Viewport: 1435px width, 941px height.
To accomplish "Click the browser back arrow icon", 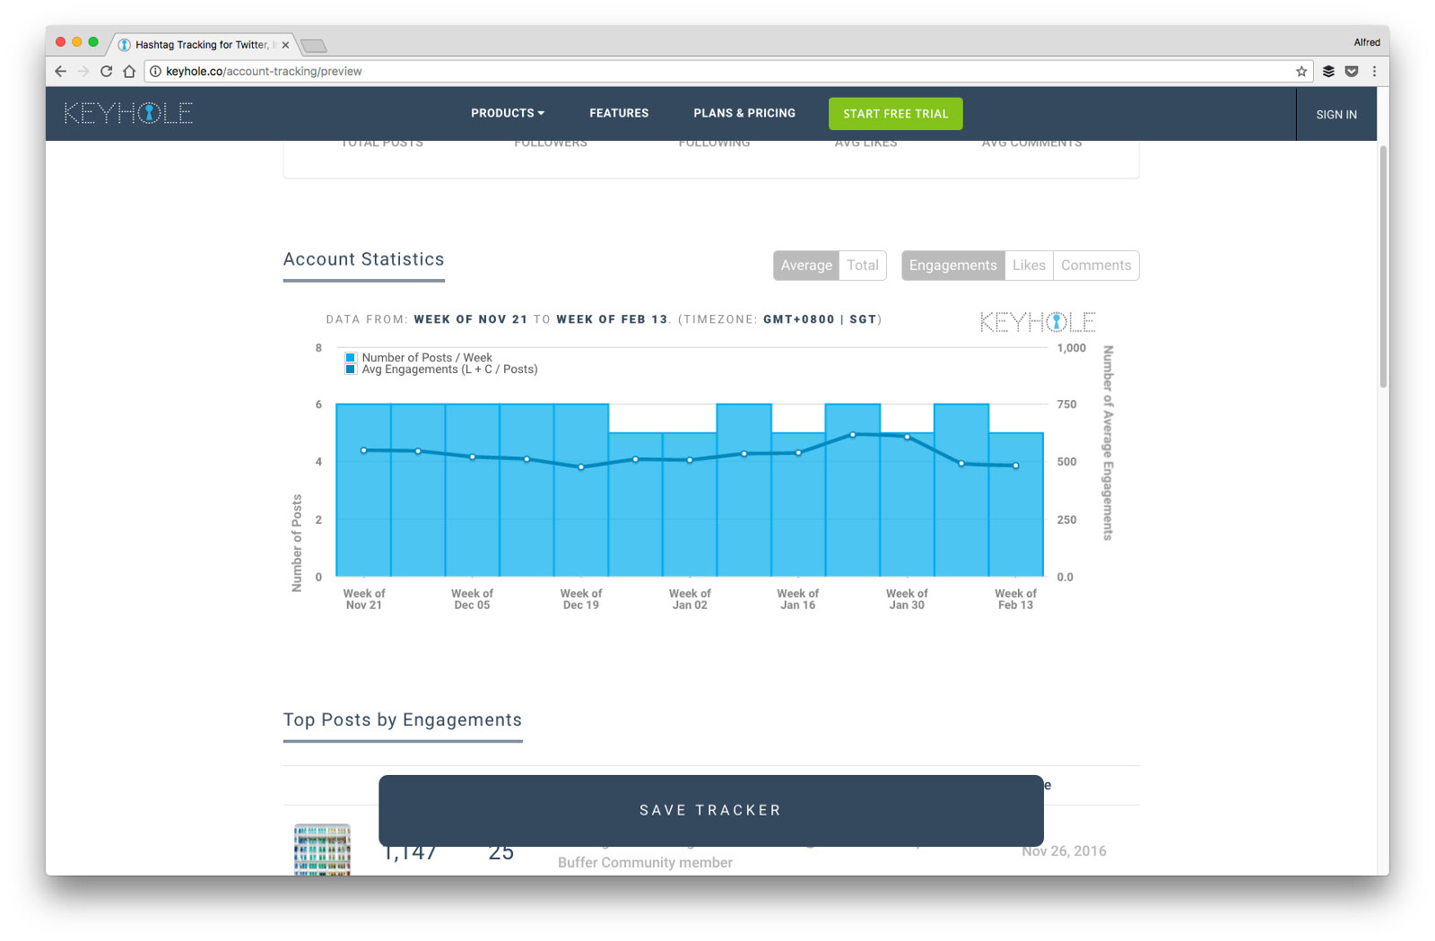I will pyautogui.click(x=60, y=71).
